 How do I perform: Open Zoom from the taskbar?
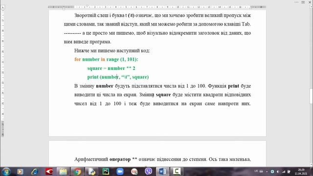click(x=120, y=172)
